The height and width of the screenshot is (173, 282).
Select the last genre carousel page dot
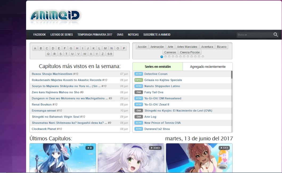203,57
